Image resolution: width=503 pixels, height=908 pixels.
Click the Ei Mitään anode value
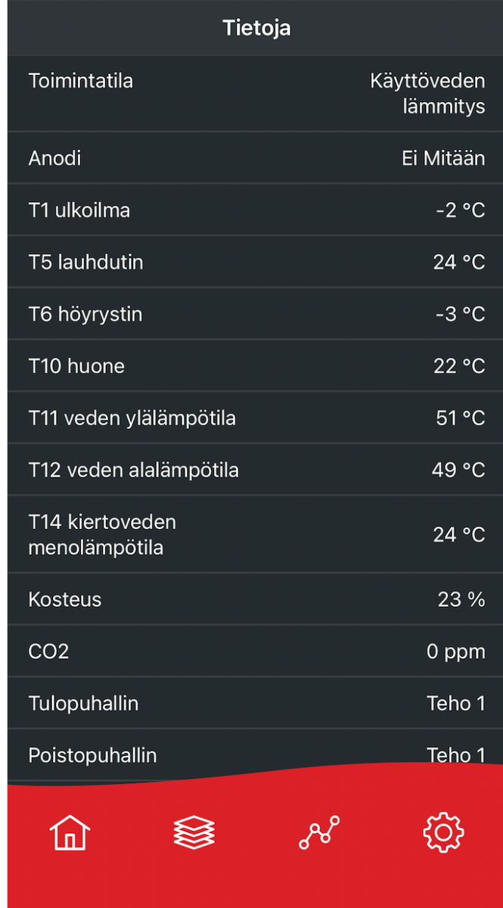443,158
